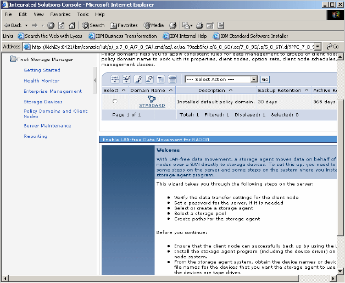Viewport: 345px width, 283px height.
Task: Open the Favorites menu
Action: coord(60,14)
